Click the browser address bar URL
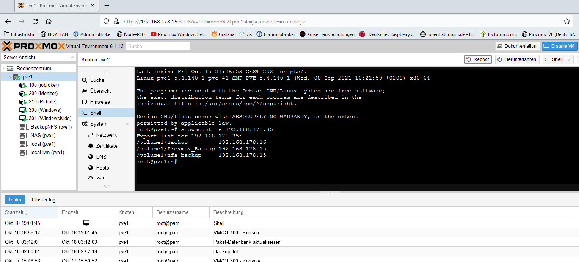Image resolution: width=579 pixels, height=262 pixels. coord(214,22)
